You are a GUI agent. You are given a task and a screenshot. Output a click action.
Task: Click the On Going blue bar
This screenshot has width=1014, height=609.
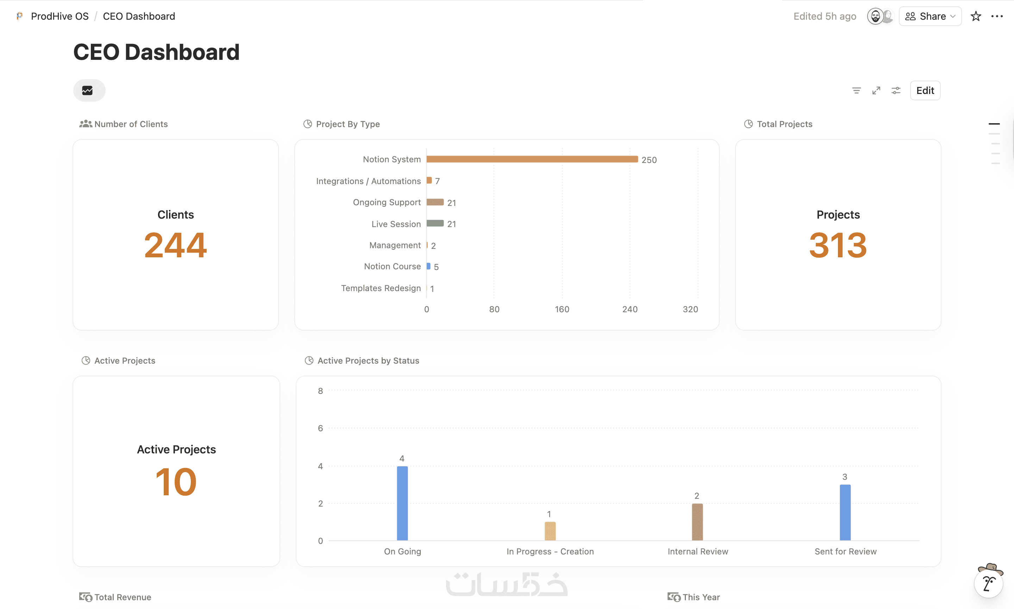[x=402, y=503]
